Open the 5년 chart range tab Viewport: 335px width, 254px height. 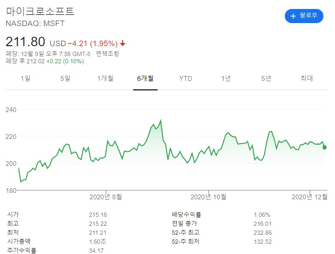coord(266,78)
